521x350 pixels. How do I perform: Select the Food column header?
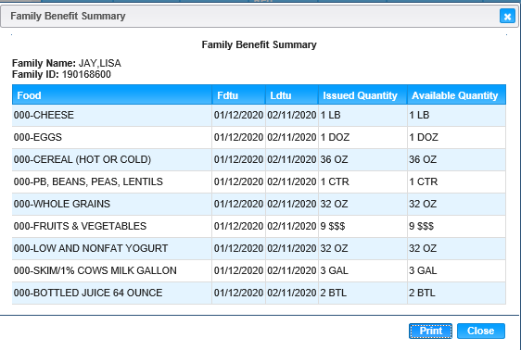[112, 95]
